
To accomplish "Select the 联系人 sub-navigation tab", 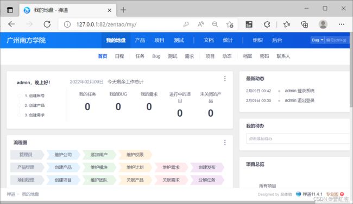I will [x=283, y=56].
